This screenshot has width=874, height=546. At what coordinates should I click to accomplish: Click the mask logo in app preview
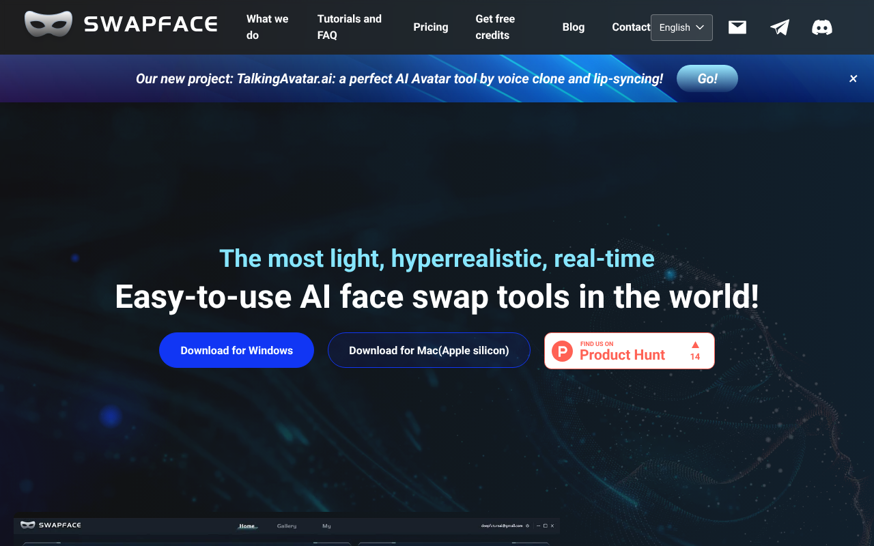(x=28, y=525)
